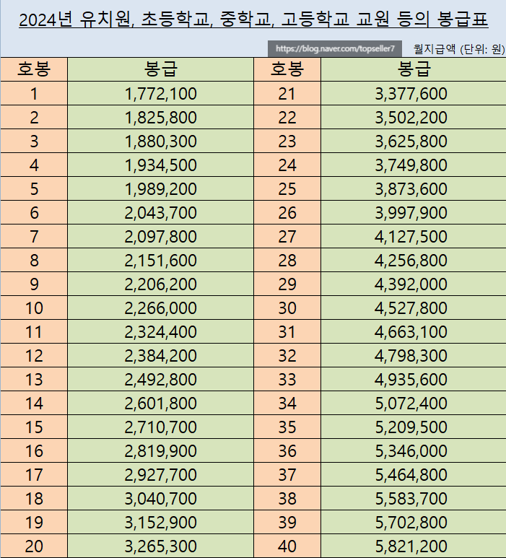The height and width of the screenshot is (558, 506).
Task: Select the 봉급 header above 1,772,100
Action: point(160,69)
